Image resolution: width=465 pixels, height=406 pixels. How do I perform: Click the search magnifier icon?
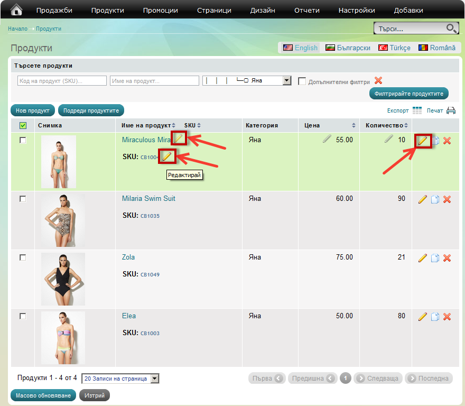coord(451,29)
